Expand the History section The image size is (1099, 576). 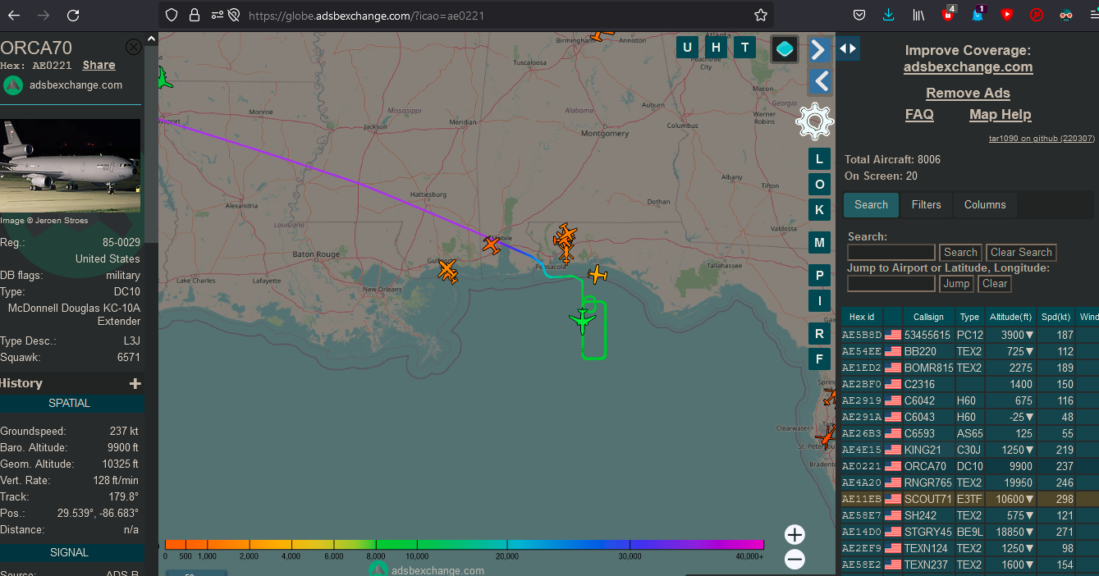pyautogui.click(x=135, y=383)
